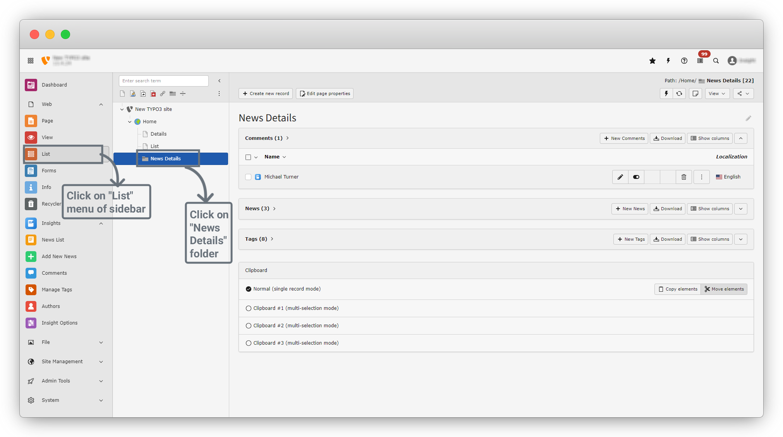Click the reload refresh icon in docheader
The height and width of the screenshot is (437, 783).
coord(679,94)
